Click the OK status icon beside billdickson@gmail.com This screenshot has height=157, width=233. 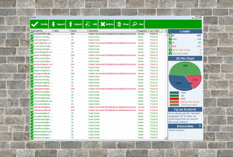32,132
